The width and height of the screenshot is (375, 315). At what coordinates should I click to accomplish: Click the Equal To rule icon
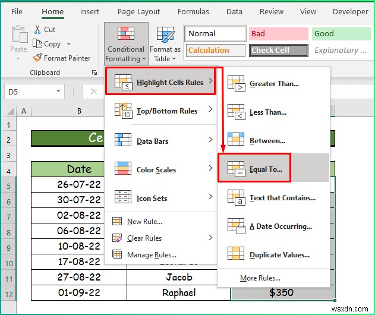click(x=236, y=169)
